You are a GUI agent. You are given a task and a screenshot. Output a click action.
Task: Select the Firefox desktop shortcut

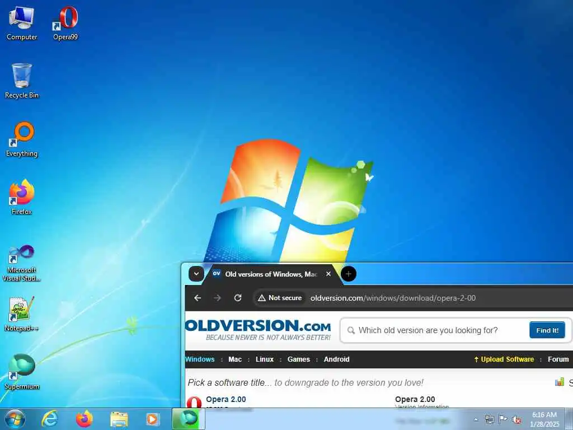tap(22, 198)
